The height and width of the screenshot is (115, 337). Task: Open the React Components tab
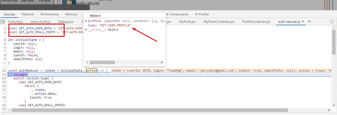pos(177,14)
